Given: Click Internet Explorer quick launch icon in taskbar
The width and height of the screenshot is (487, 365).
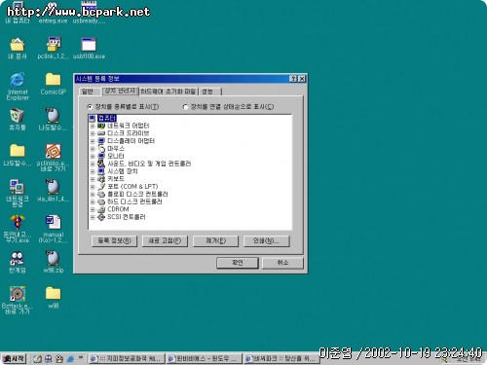Looking at the screenshot, I should coord(70,359).
